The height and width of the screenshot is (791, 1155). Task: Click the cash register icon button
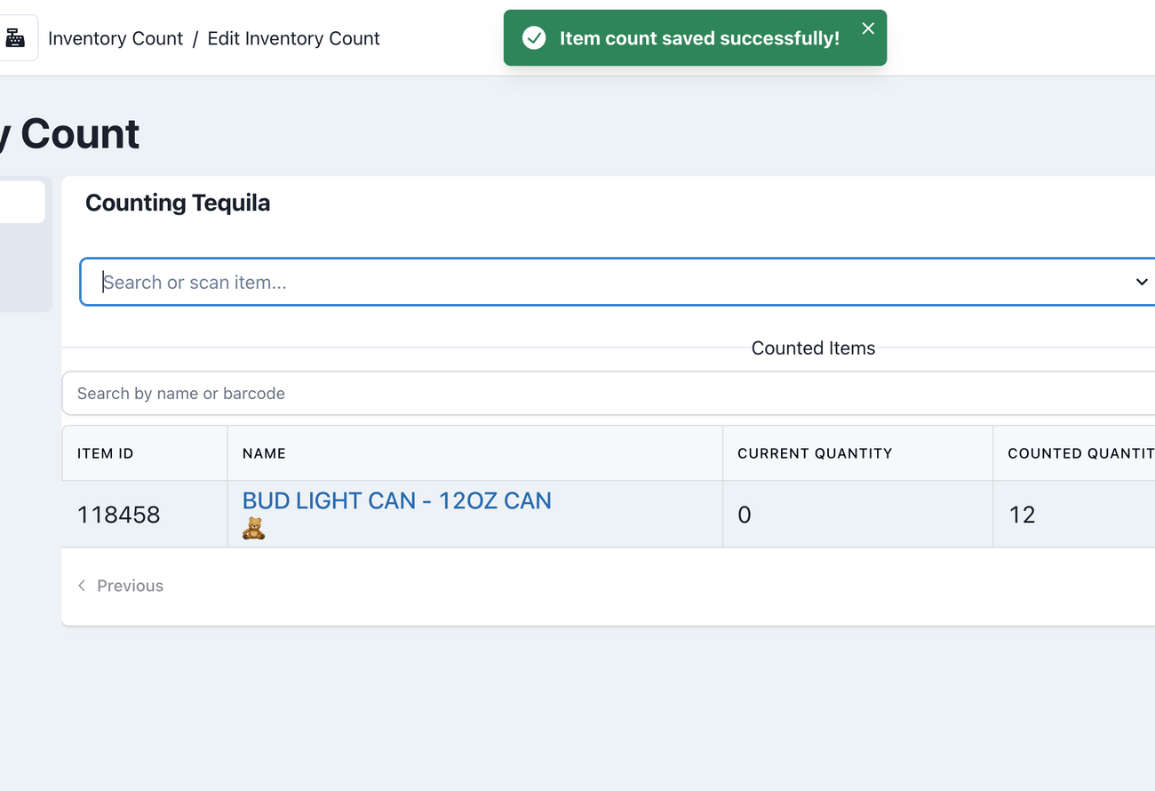coord(15,38)
